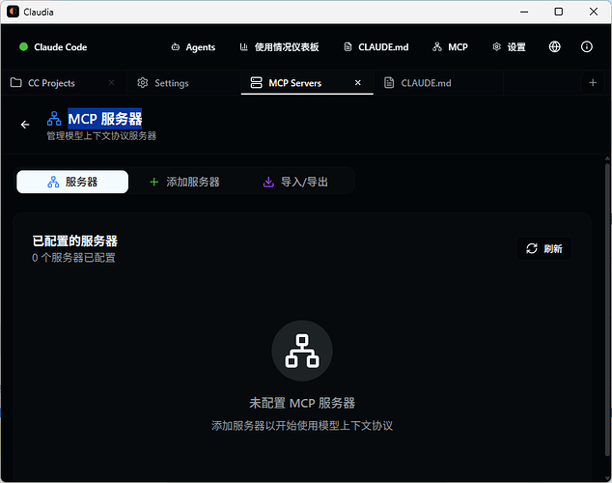Click the Claude Code status label
Screen dimensions: 612x483
61,47
